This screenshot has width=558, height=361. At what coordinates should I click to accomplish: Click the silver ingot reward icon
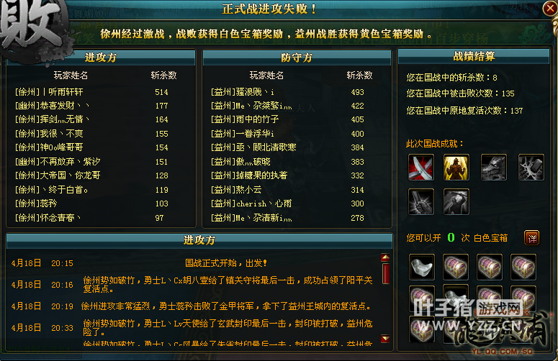click(422, 268)
